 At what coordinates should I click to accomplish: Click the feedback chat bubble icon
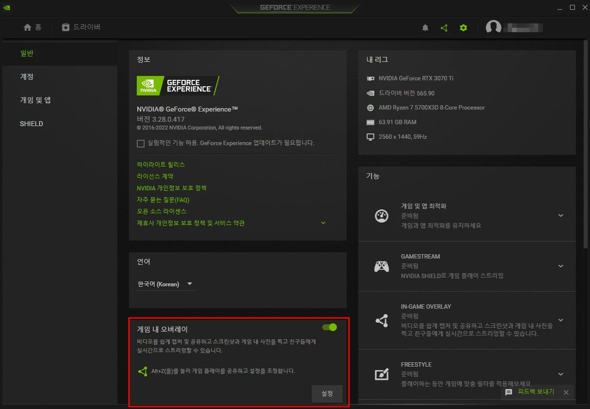point(509,392)
